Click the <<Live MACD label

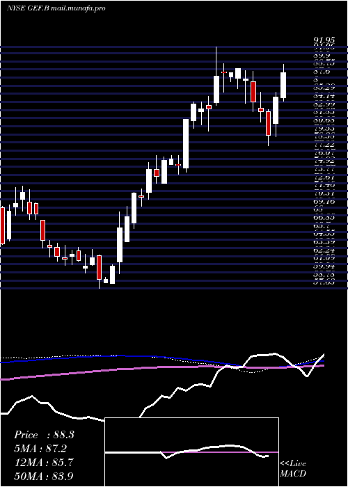pos(293,469)
